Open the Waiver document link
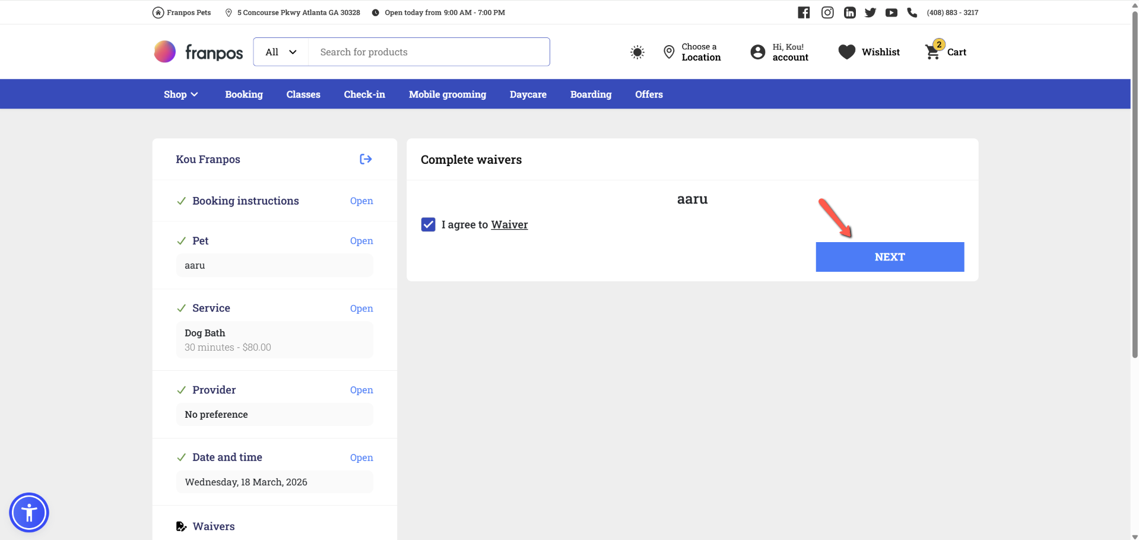 (x=509, y=224)
